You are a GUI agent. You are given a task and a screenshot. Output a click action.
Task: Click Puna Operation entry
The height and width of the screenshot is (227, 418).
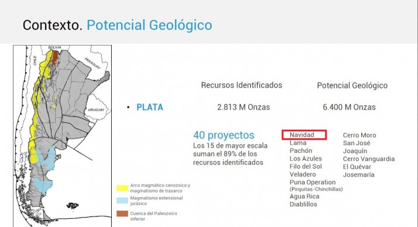coord(313,182)
